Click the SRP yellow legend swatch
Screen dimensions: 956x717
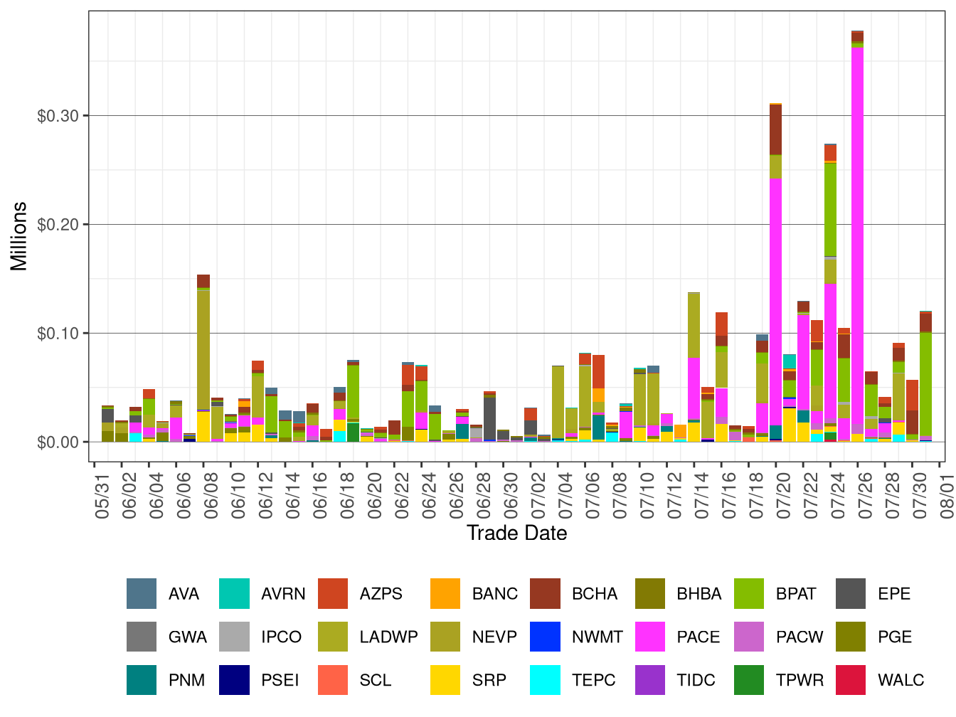coord(445,680)
